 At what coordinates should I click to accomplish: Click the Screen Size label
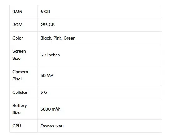[x=19, y=55]
